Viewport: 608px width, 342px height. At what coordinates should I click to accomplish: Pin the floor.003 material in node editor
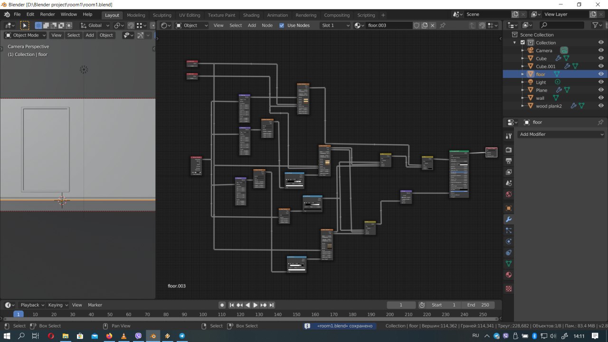(443, 25)
